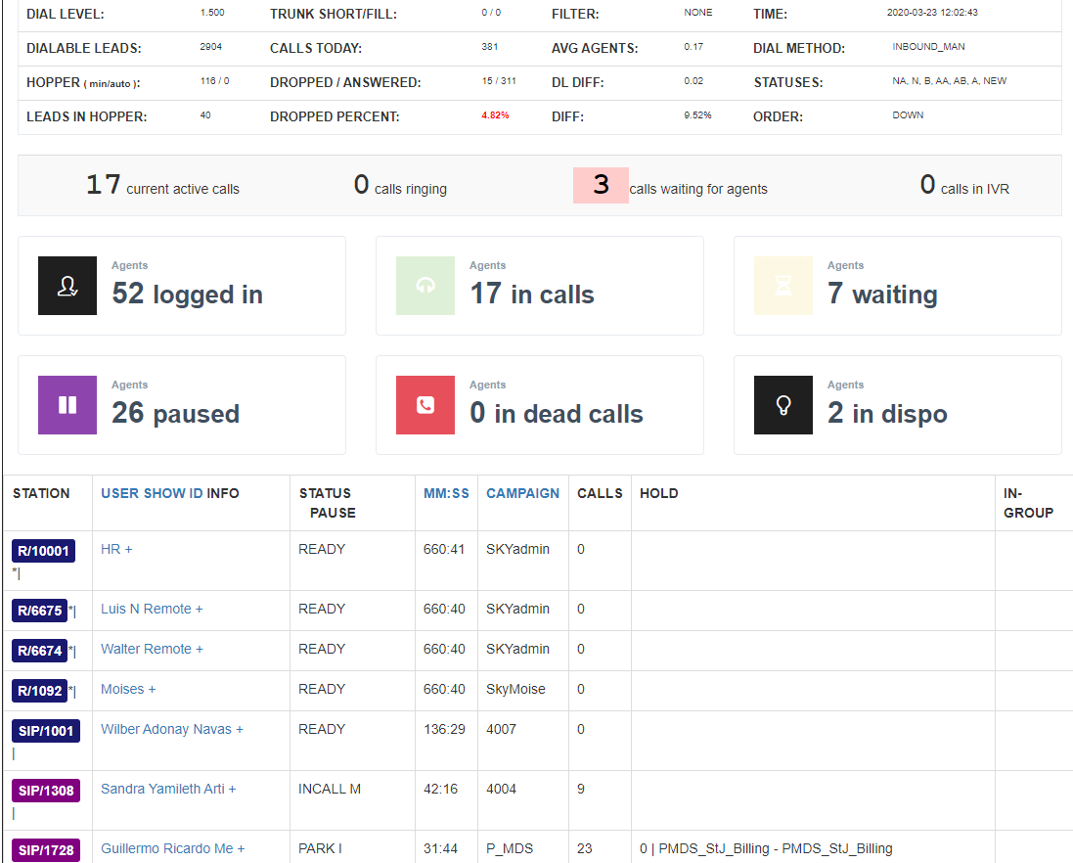This screenshot has width=1073, height=863.
Task: Click the 1.500 dial level value
Action: point(212,13)
